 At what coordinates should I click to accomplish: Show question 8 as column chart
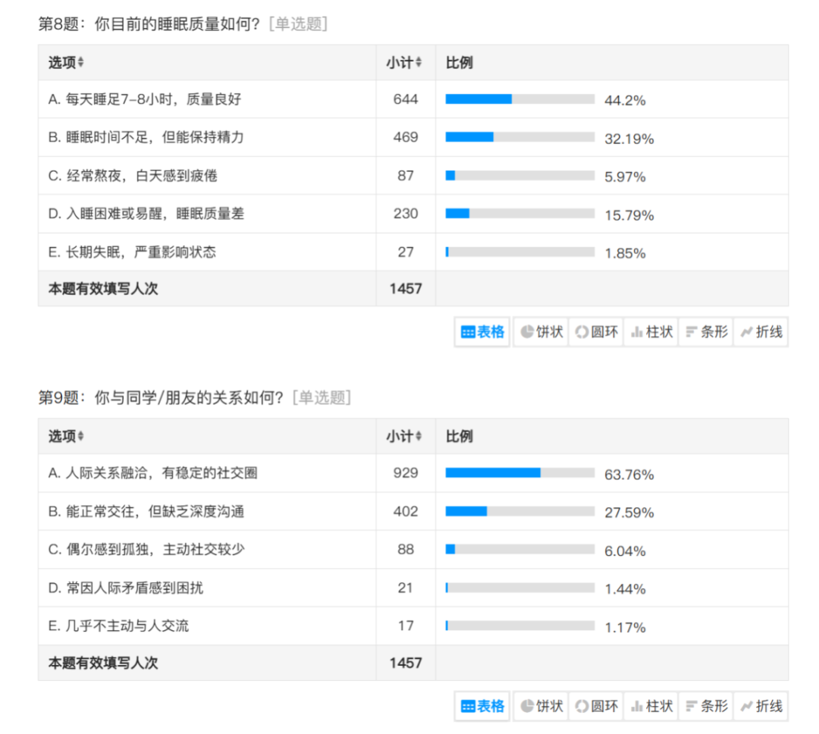(651, 332)
